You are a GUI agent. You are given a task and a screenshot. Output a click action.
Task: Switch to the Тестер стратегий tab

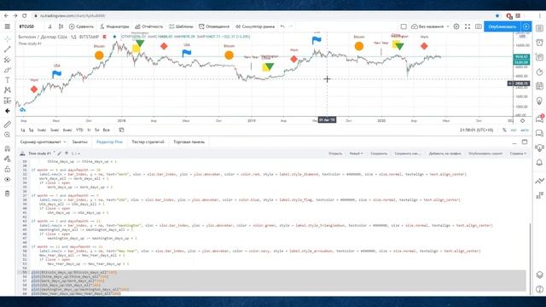click(148, 142)
